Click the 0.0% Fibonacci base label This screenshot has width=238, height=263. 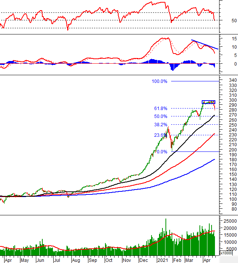pos(162,152)
